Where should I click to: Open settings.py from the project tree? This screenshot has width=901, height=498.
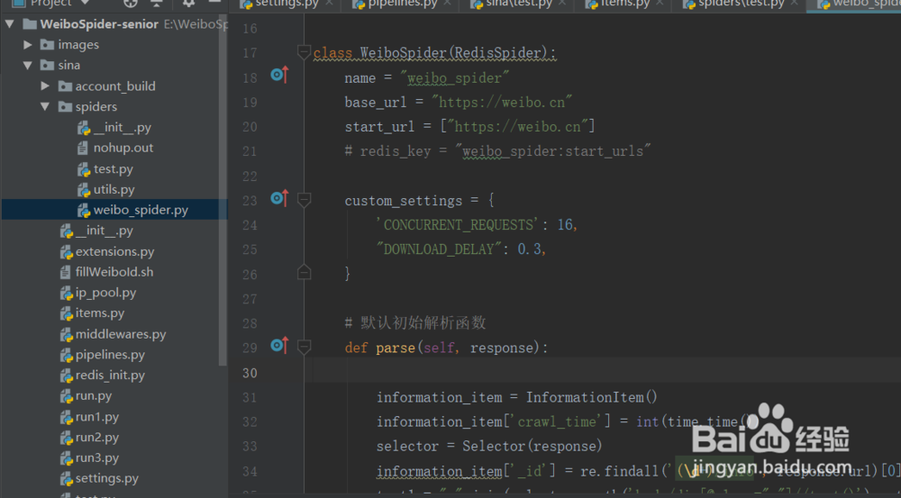[107, 478]
